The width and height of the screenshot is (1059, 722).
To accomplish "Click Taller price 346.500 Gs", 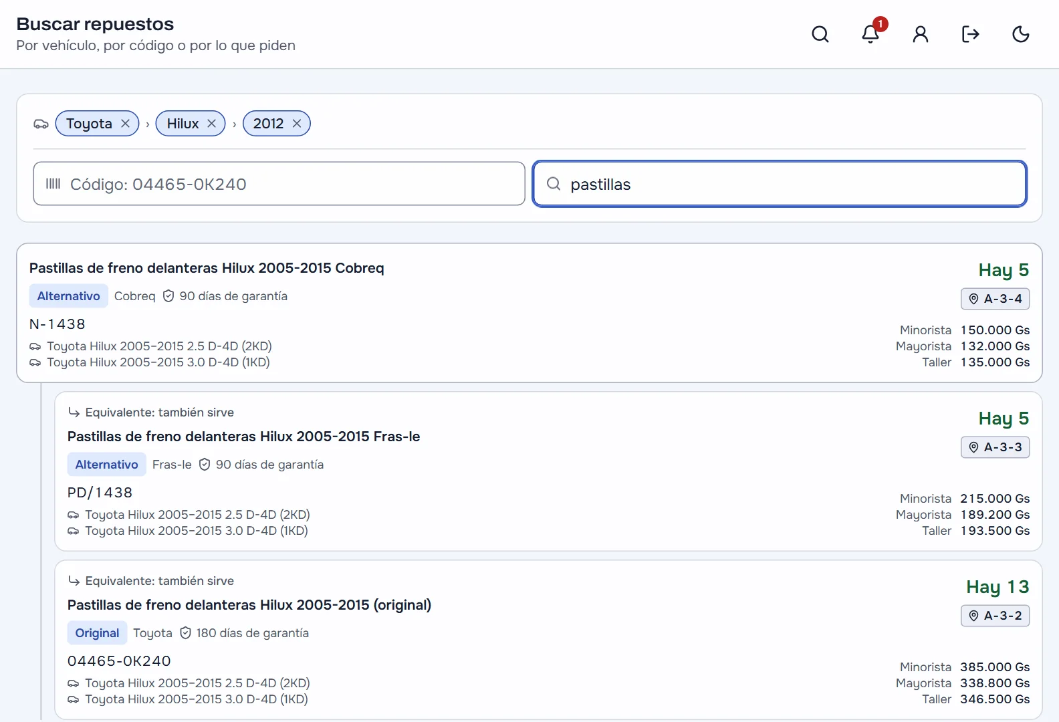I will click(x=995, y=699).
